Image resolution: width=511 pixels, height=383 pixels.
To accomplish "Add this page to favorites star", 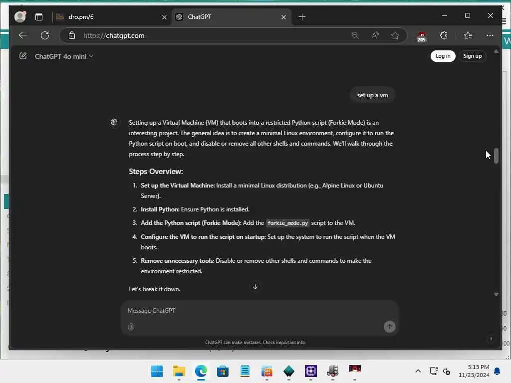I will coord(395,35).
